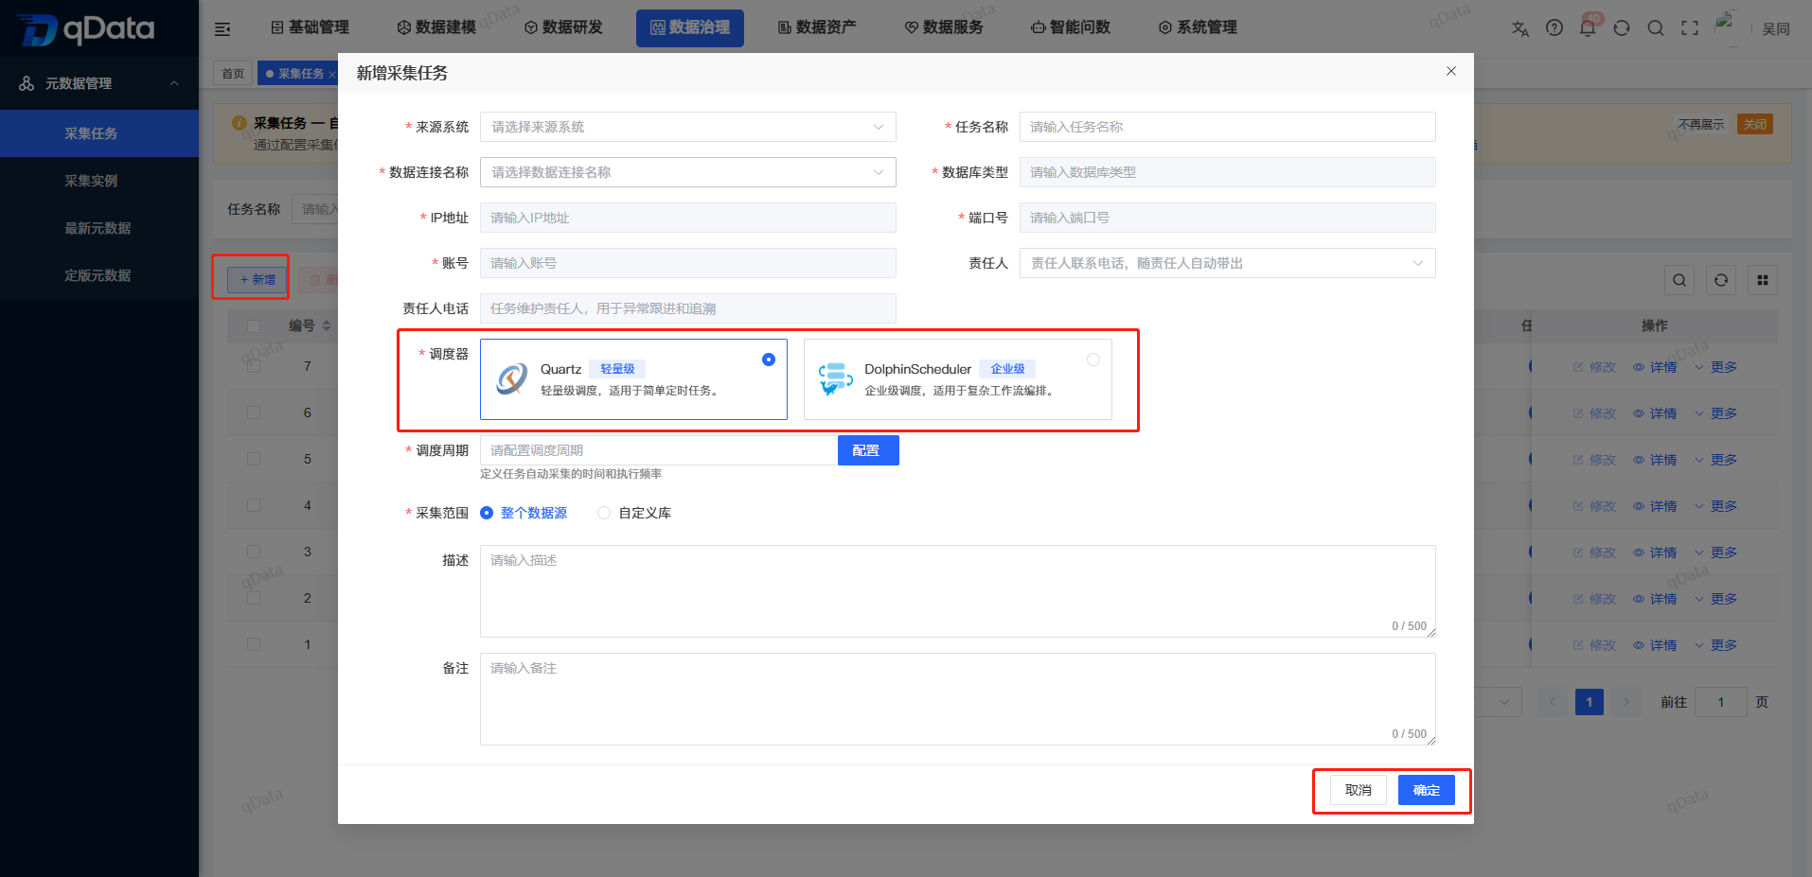Check the checkbox for row 4
Viewport: 1812px width, 877px height.
254,505
